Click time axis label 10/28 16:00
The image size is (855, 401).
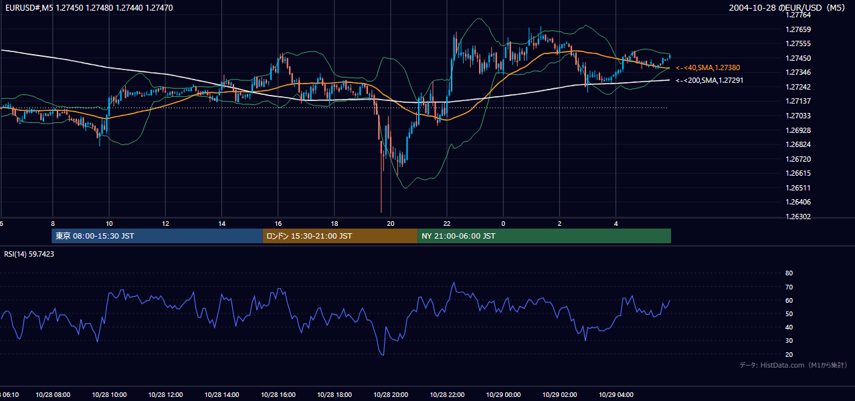pos(278,395)
